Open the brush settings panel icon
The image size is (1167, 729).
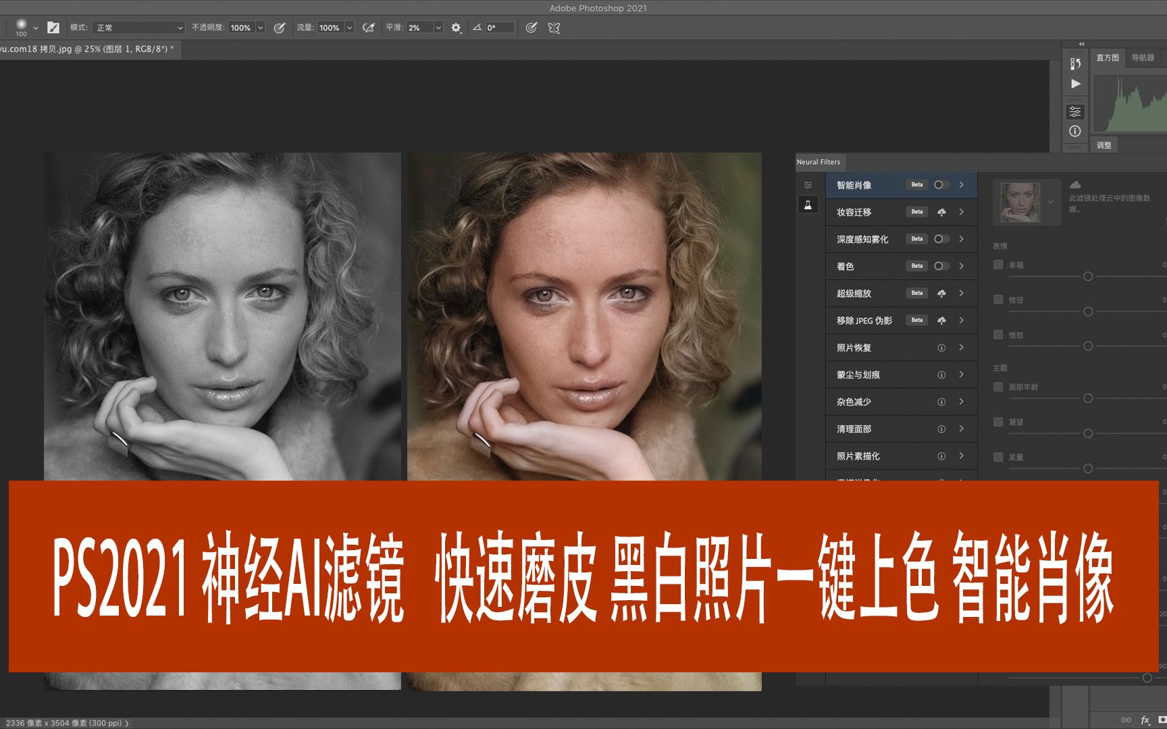pos(53,28)
